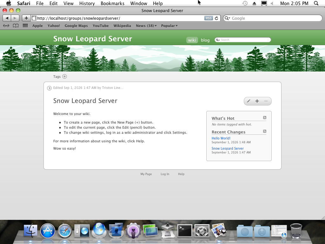Screen dimensions: 325x244
Task: Click the Add Bookmark plus button
Action: click(26, 18)
